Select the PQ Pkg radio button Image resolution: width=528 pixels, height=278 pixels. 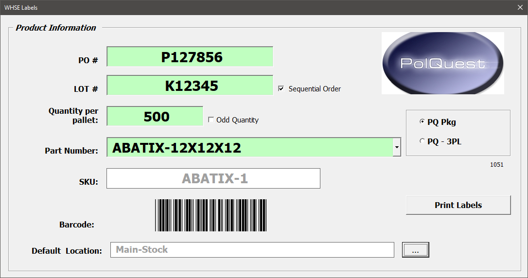[x=422, y=122]
